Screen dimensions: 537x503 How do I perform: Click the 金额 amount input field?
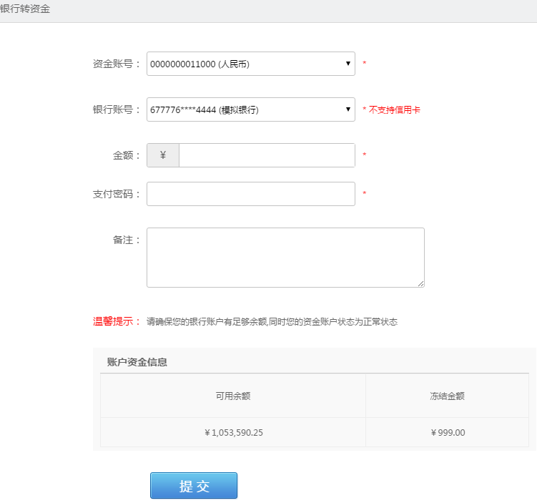(x=267, y=155)
